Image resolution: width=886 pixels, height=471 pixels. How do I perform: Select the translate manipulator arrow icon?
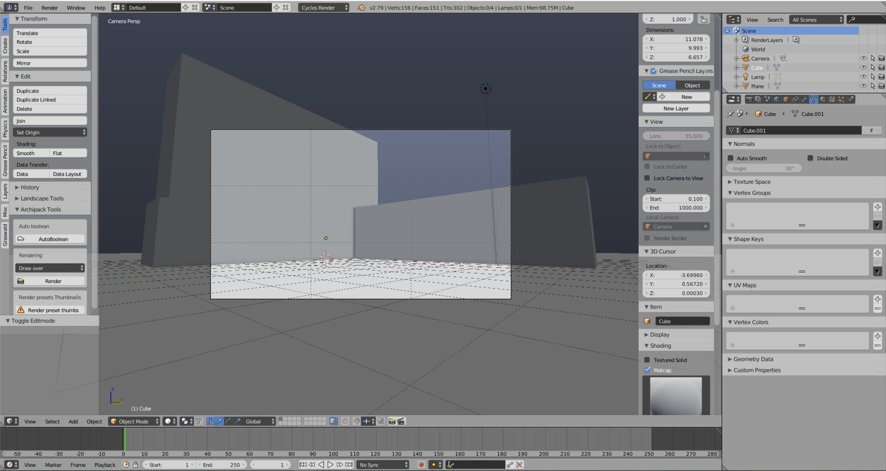[x=219, y=421]
